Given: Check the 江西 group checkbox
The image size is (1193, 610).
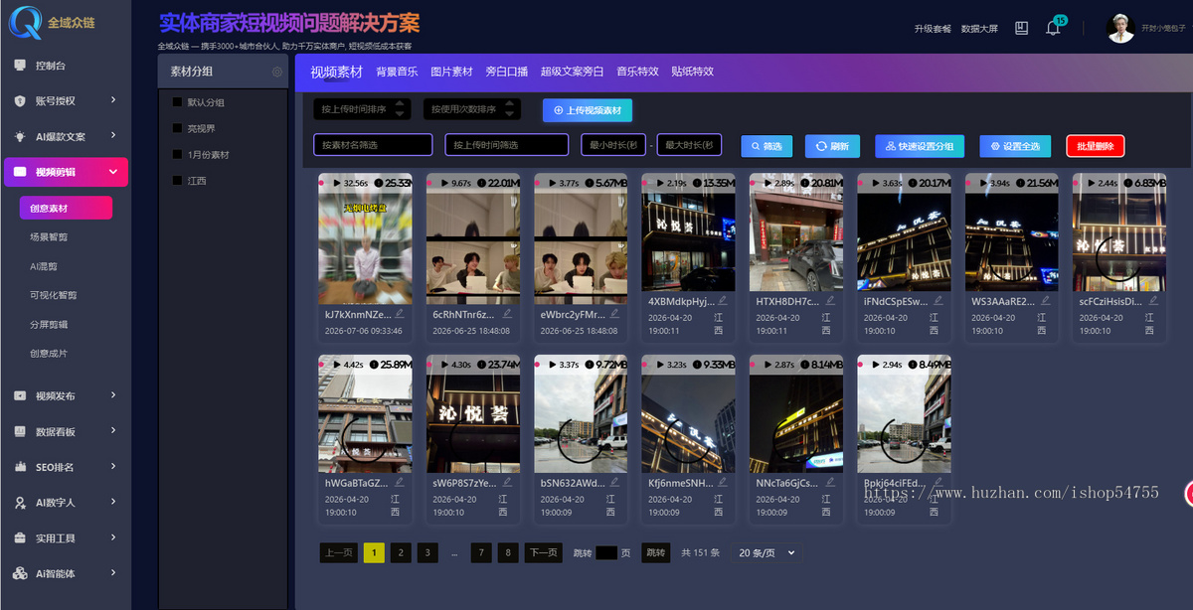Looking at the screenshot, I should click(x=177, y=181).
